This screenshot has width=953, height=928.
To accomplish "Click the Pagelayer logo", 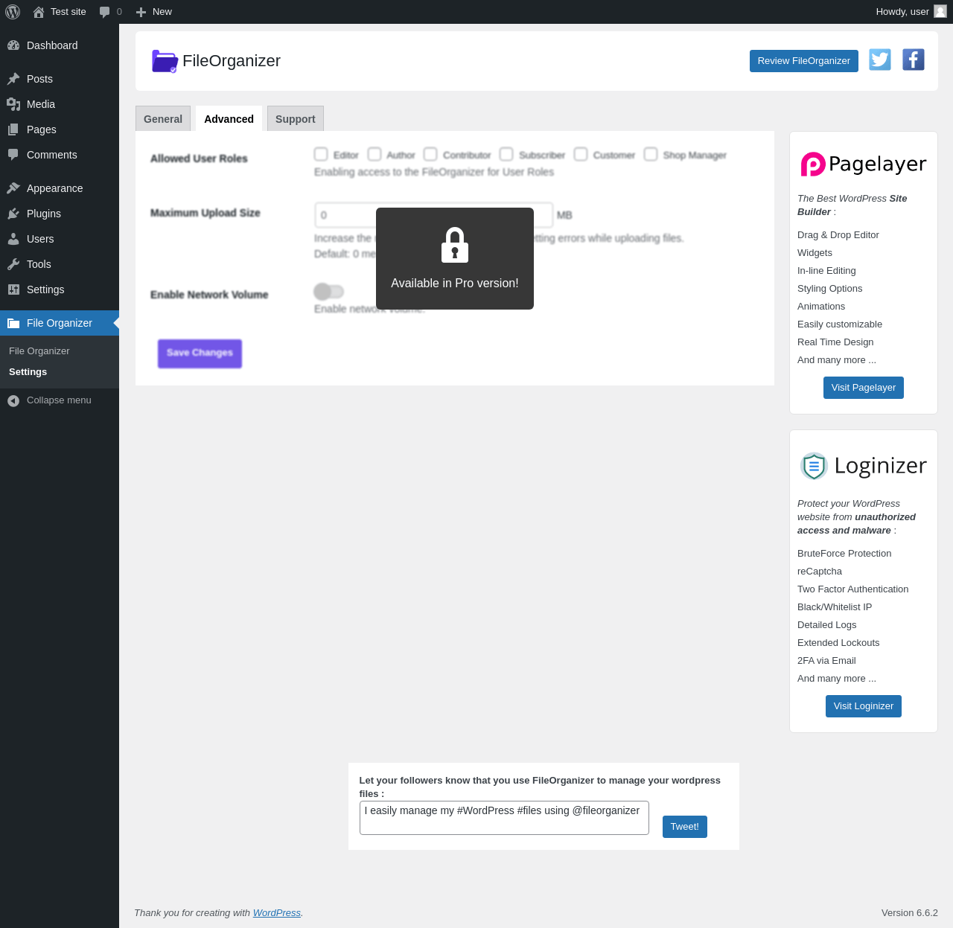I will tap(864, 164).
